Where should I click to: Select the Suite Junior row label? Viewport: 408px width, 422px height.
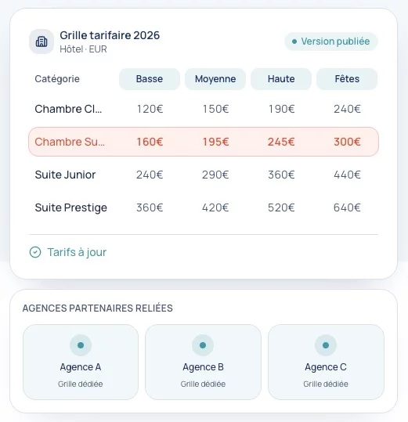pyautogui.click(x=65, y=175)
